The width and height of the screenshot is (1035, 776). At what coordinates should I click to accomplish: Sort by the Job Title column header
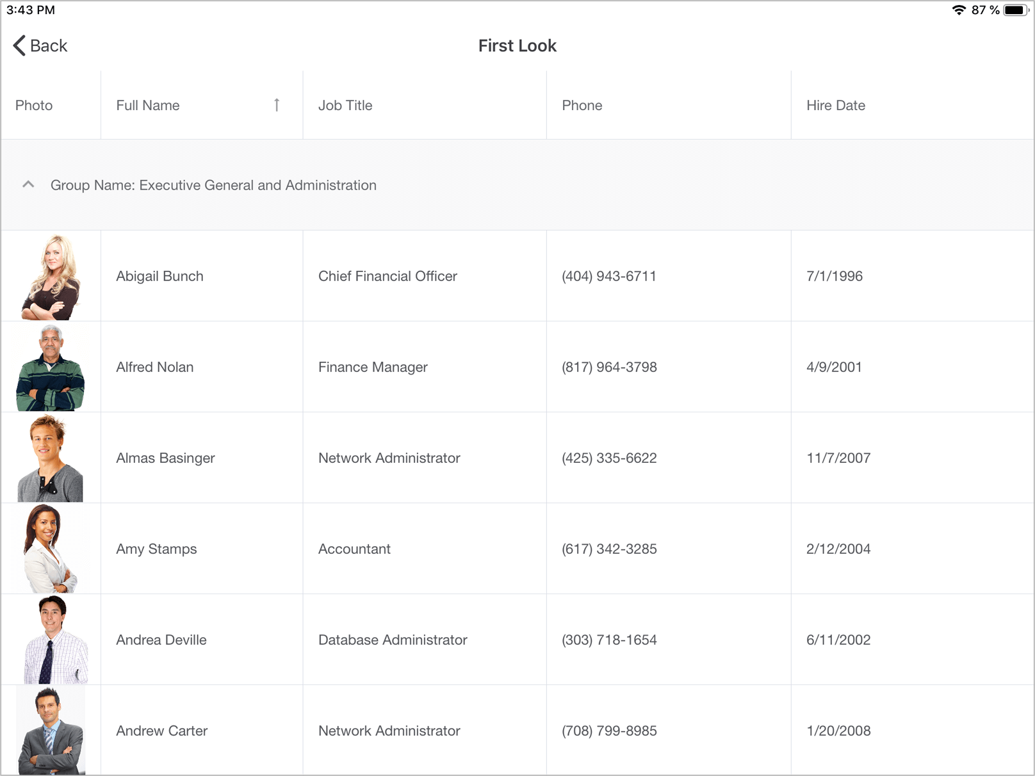345,106
